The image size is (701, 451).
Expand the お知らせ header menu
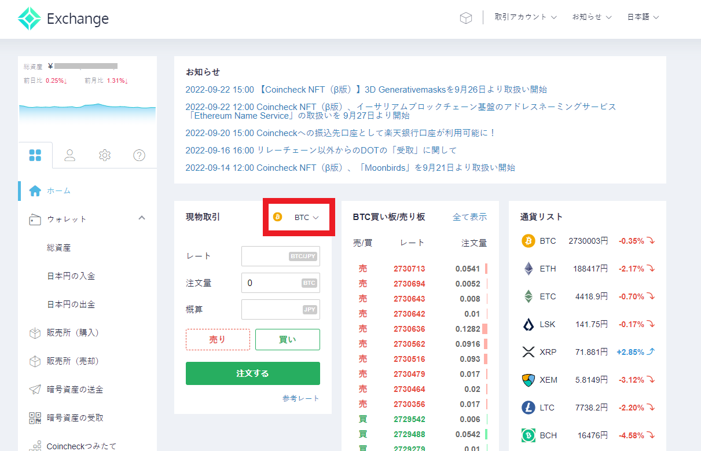592,17
